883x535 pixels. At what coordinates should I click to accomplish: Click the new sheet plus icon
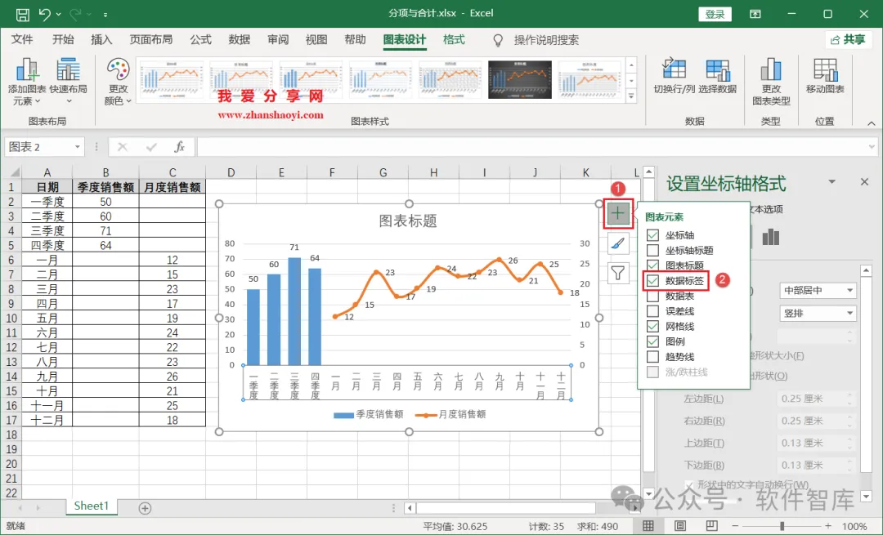pos(145,508)
